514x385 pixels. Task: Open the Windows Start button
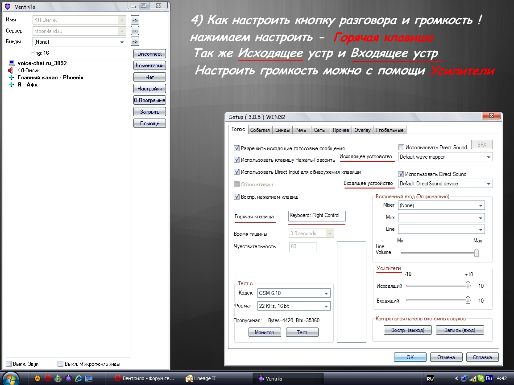click(11, 379)
